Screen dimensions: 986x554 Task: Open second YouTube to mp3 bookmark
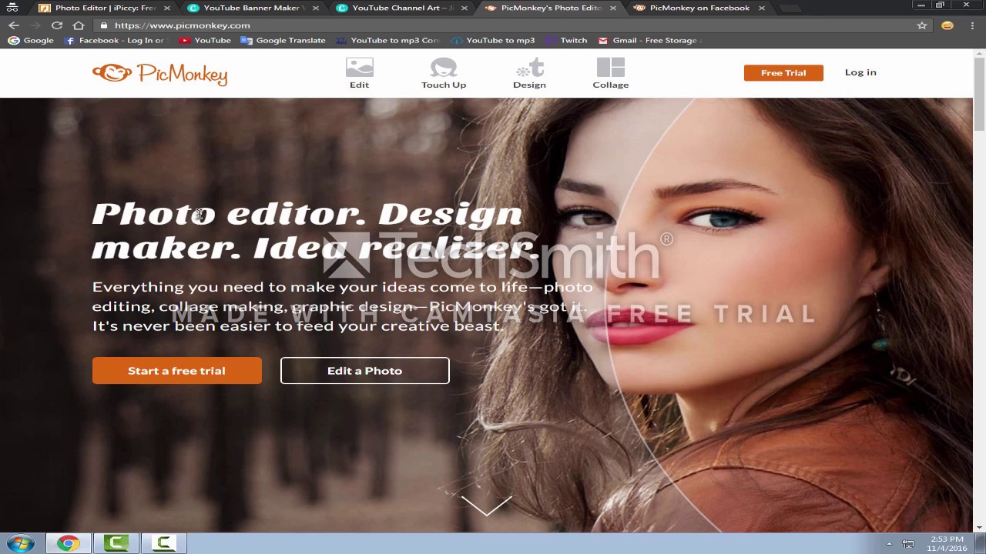click(493, 40)
